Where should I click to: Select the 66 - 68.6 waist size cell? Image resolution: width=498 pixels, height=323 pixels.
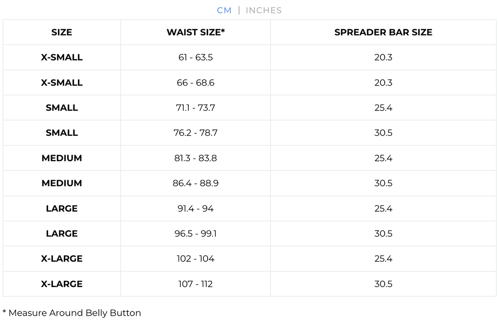pos(196,83)
